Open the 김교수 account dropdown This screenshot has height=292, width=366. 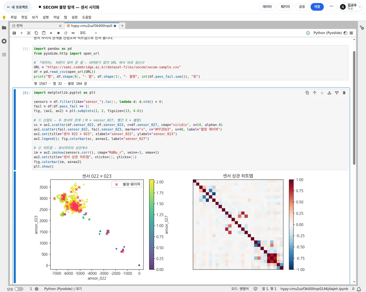point(351,7)
